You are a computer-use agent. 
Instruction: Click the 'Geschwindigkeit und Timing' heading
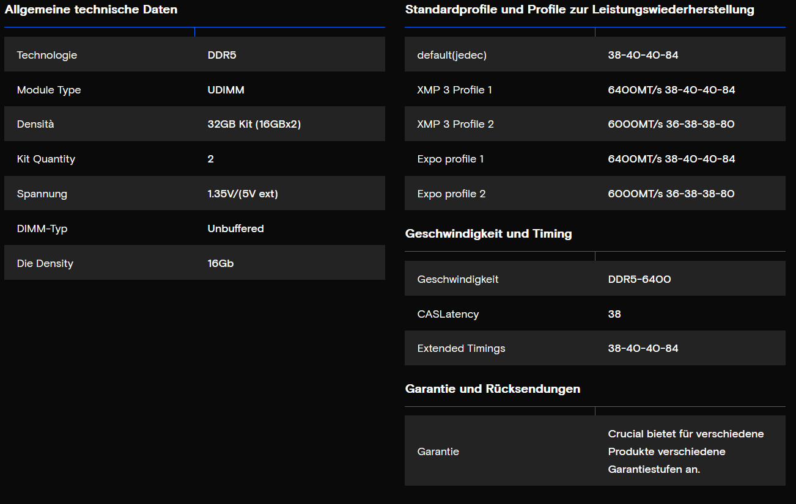point(488,234)
